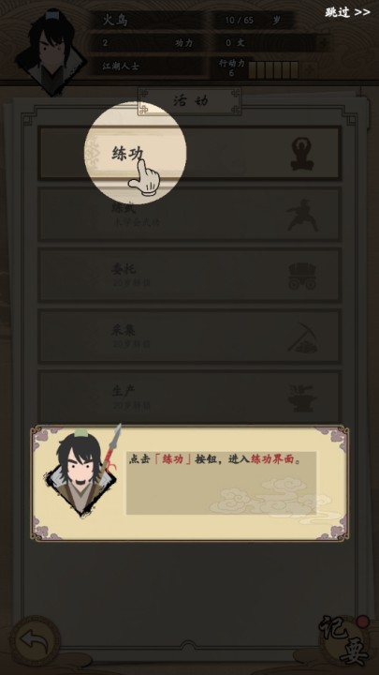Select the anvil icon beside 生产

[x=302, y=398]
